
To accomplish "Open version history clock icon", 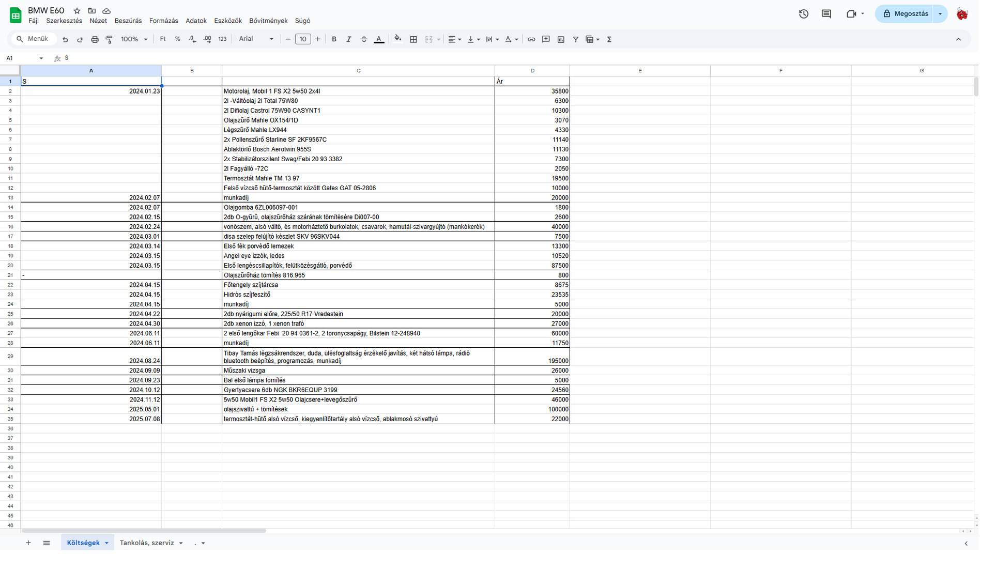I will tap(804, 14).
